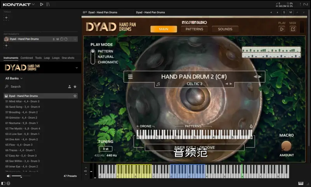The width and height of the screenshot is (311, 187).
Task: Add an instrument with the Instruments plus icon
Action: coord(6,45)
